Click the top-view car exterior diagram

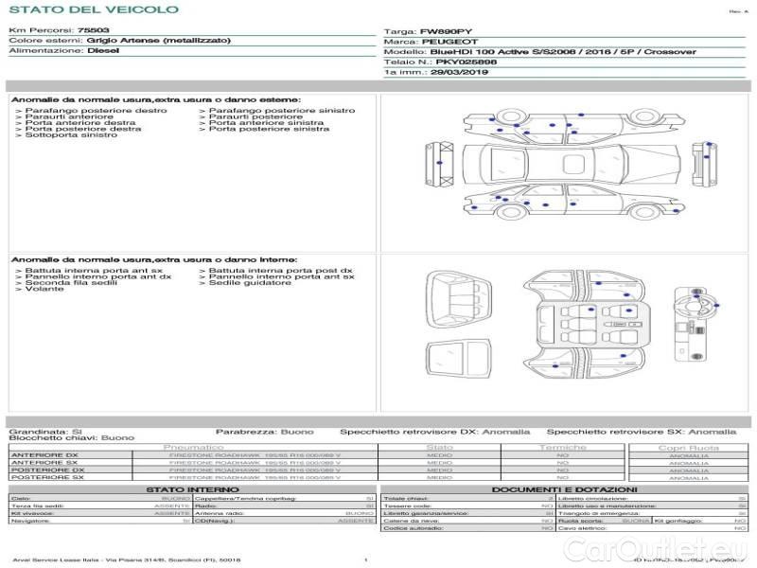click(572, 164)
